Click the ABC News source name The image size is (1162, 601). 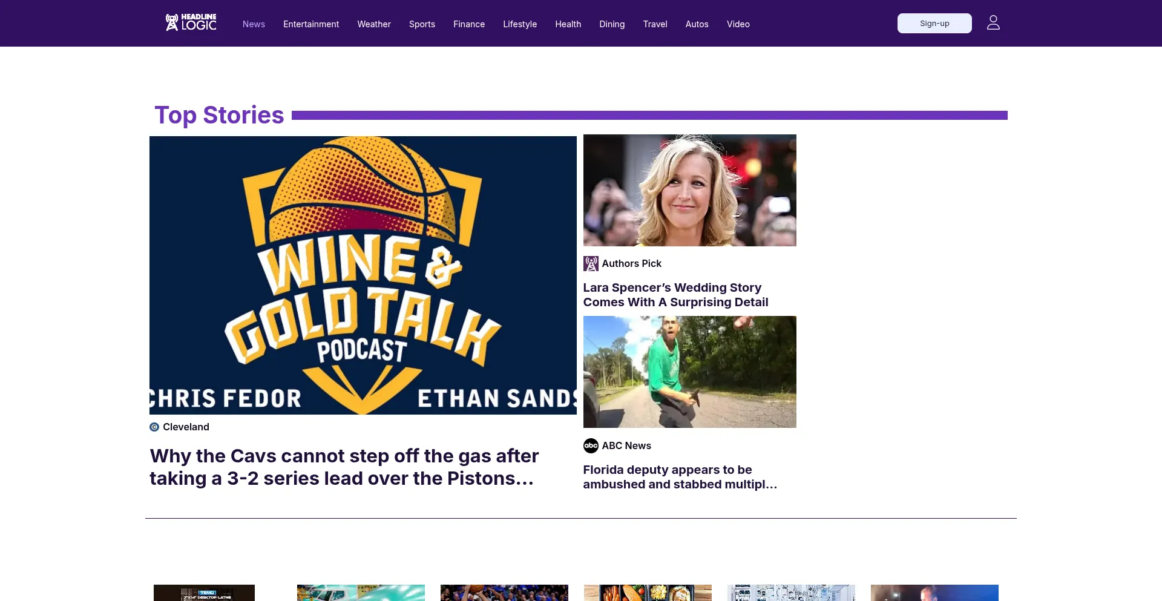pyautogui.click(x=626, y=446)
